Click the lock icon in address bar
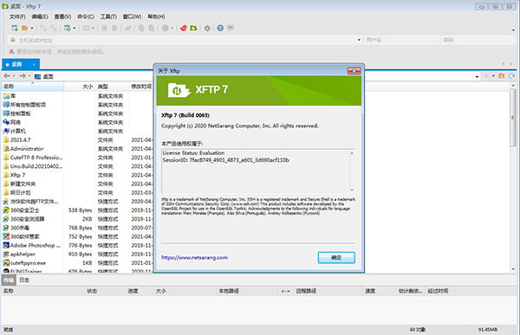 coord(13,40)
